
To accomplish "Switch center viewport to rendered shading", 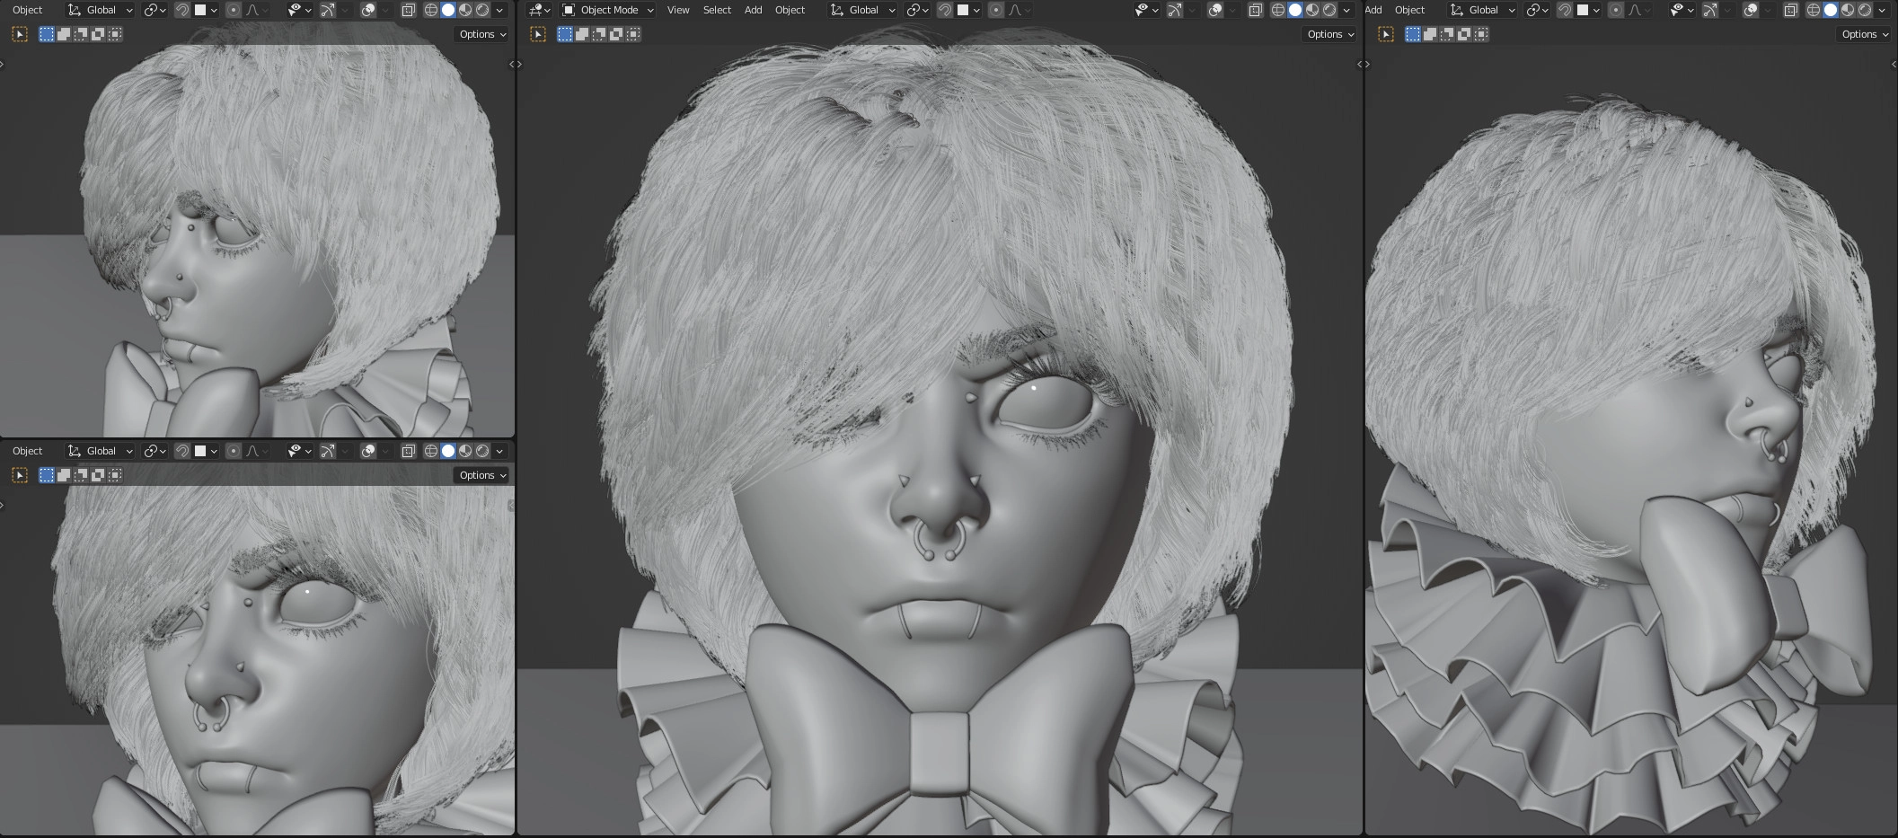I will click(1329, 10).
